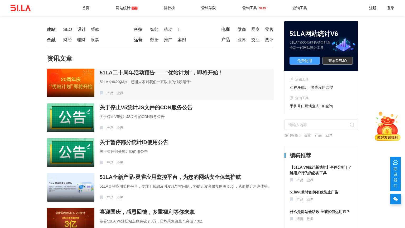Click the 查看DEMO button
Screen dimensions: 405x228
(x=337, y=61)
